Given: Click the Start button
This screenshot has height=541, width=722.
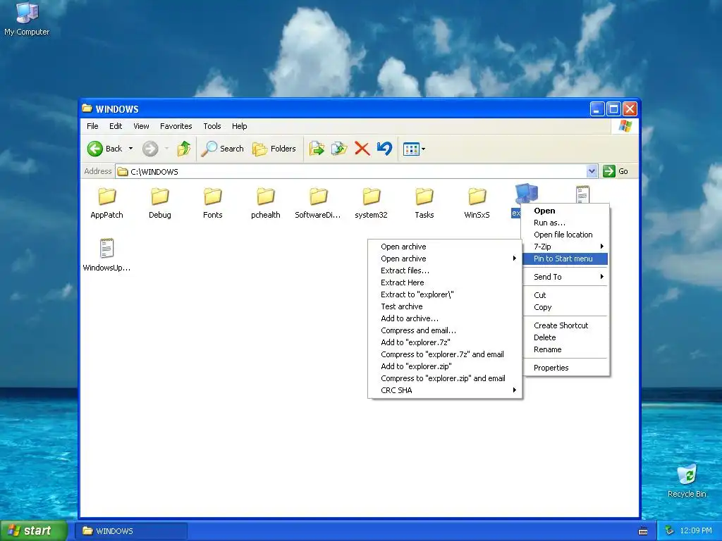Looking at the screenshot, I should (32, 530).
